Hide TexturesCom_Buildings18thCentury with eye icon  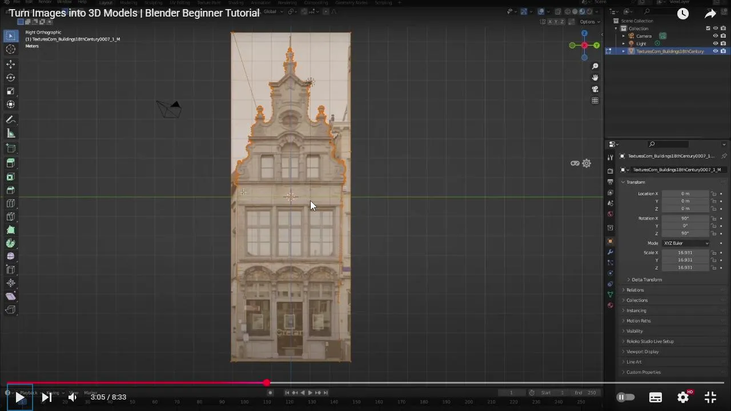pos(716,51)
